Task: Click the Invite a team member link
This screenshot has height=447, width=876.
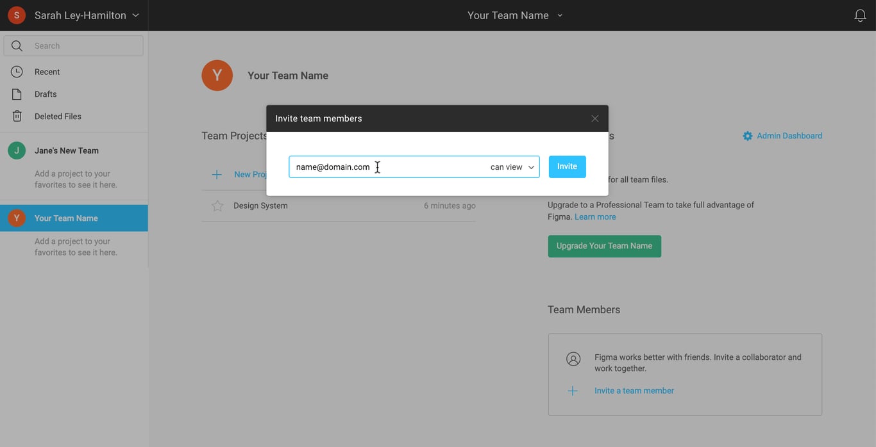Action: coord(634,391)
